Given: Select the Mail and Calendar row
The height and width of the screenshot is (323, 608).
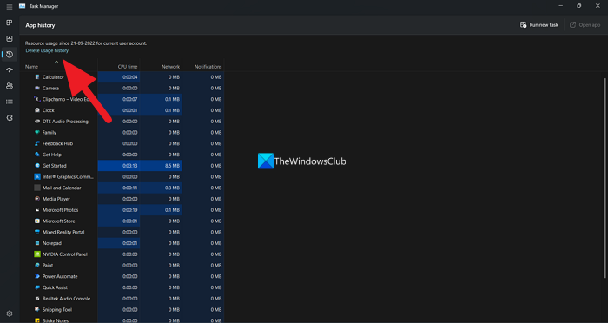Looking at the screenshot, I should 123,188.
